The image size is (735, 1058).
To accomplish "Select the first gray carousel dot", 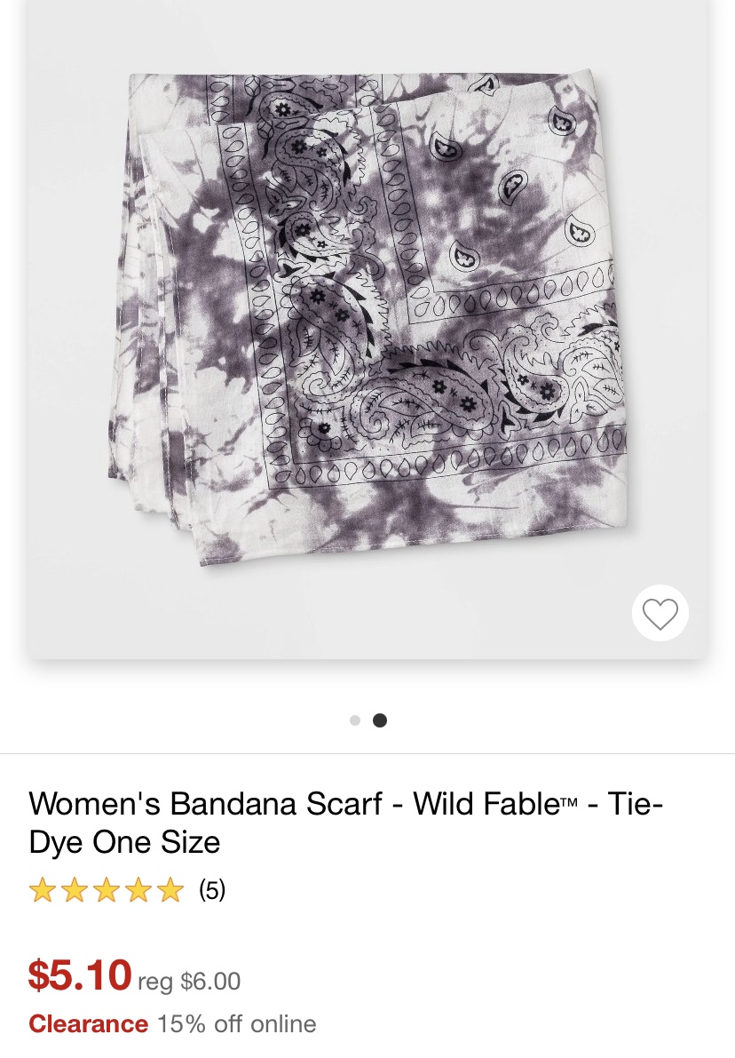I will coord(355,720).
